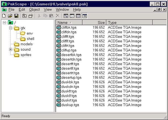The image size is (168, 120).
Task: Click the Save disk icon
Action: coord(16,16)
